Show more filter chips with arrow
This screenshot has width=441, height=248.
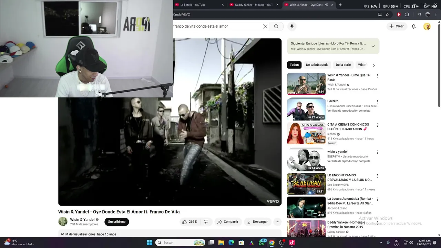tap(374, 65)
